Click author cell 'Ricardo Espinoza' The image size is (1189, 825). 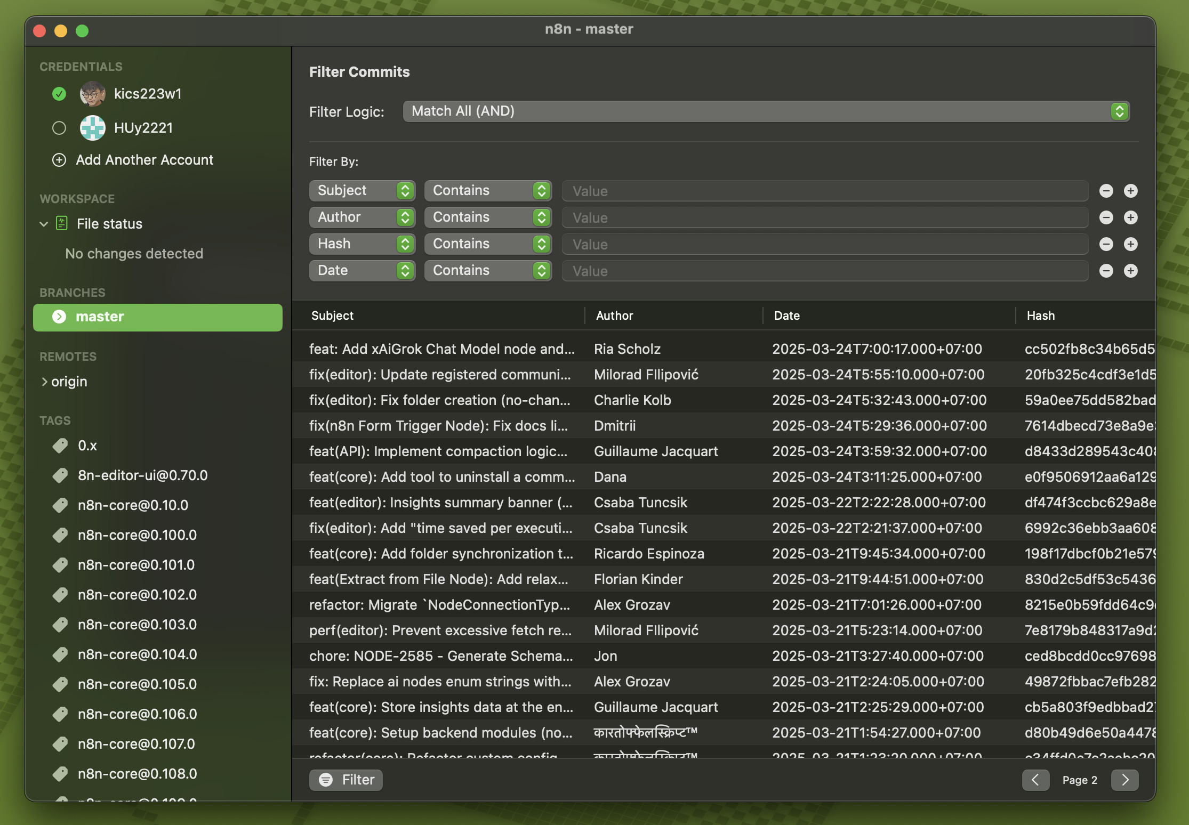click(x=649, y=554)
